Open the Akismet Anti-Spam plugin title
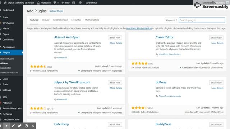Image resolution: width=230 pixels, height=129 pixels. 67,37
